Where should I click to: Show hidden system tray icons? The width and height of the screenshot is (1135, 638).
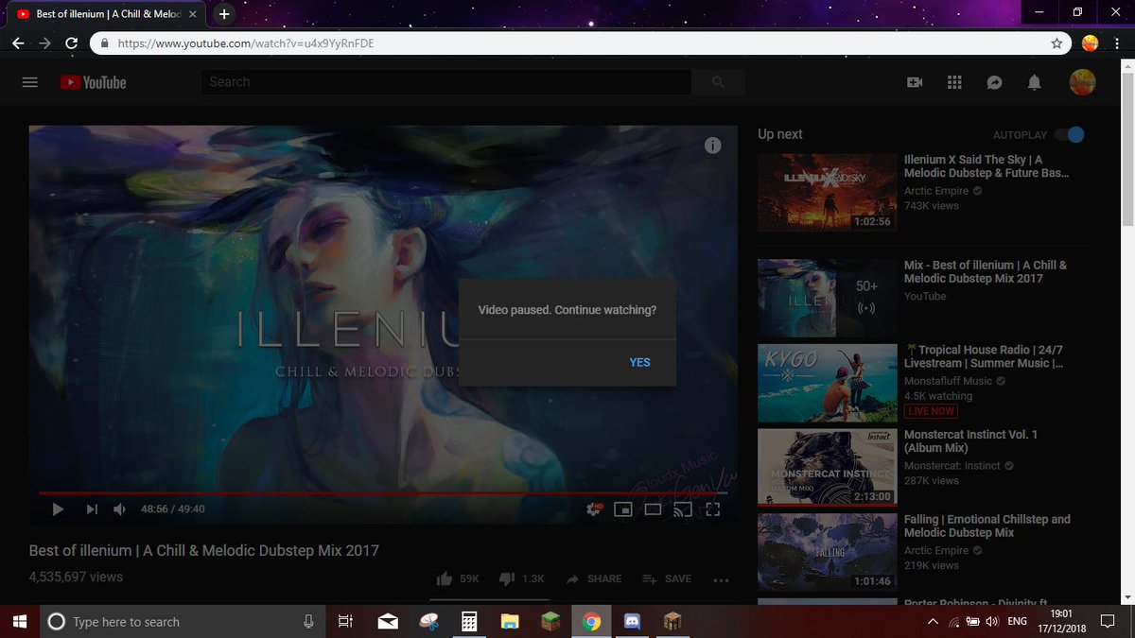[x=934, y=622]
